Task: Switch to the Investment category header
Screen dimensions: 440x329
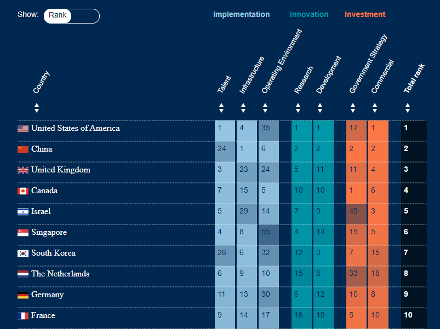Action: coord(365,14)
